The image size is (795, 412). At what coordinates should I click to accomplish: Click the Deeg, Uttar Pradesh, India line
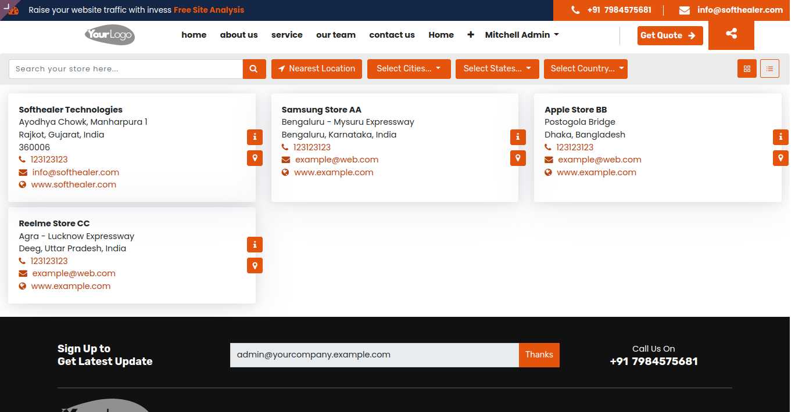(x=73, y=248)
